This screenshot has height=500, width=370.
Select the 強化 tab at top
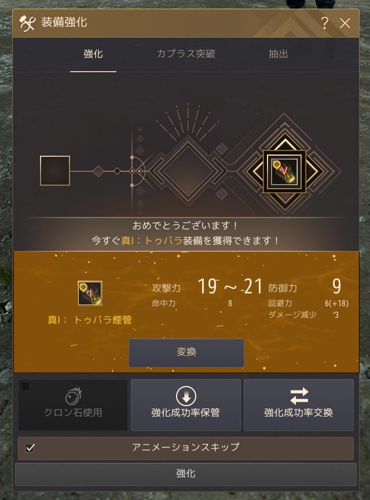coord(93,54)
